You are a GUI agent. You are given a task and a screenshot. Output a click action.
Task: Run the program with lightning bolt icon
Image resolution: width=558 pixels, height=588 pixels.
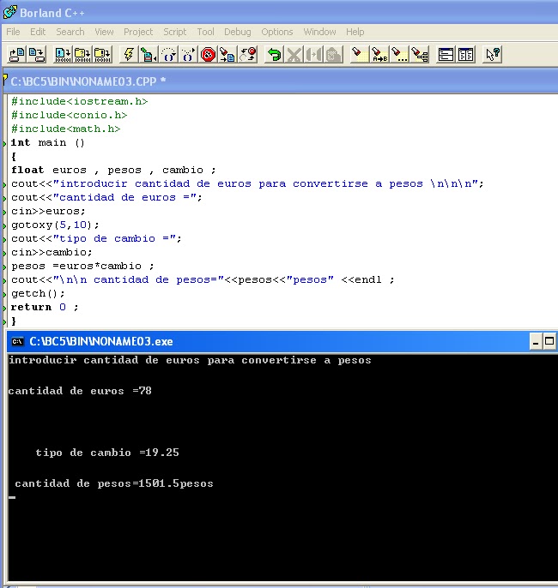[x=129, y=54]
